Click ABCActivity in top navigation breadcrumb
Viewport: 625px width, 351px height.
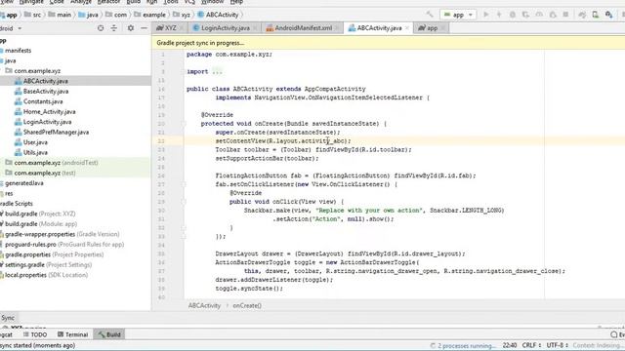pos(218,15)
